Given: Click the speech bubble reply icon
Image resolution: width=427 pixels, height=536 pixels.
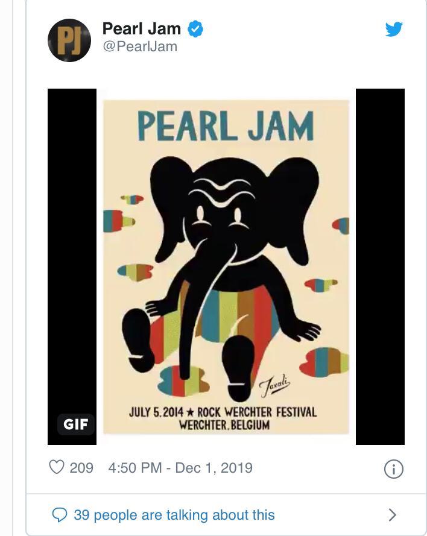Looking at the screenshot, I should pos(59,515).
